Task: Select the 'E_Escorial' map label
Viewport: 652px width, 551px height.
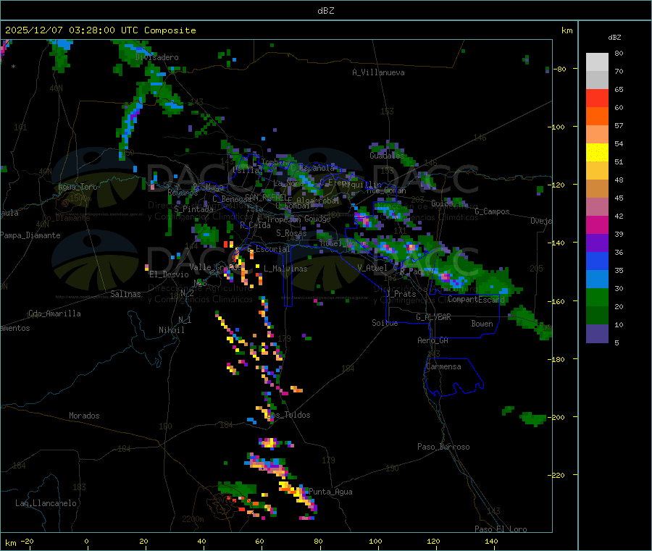Action: (x=269, y=249)
